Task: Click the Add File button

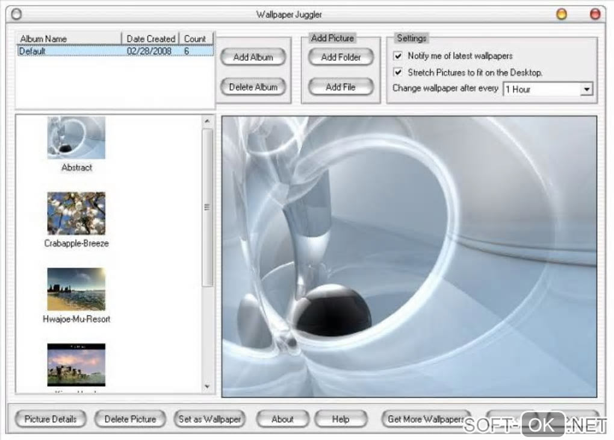Action: [341, 87]
